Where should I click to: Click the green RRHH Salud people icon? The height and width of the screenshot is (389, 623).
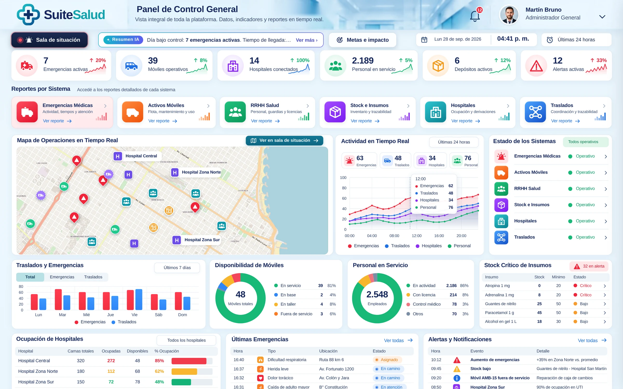coord(235,112)
